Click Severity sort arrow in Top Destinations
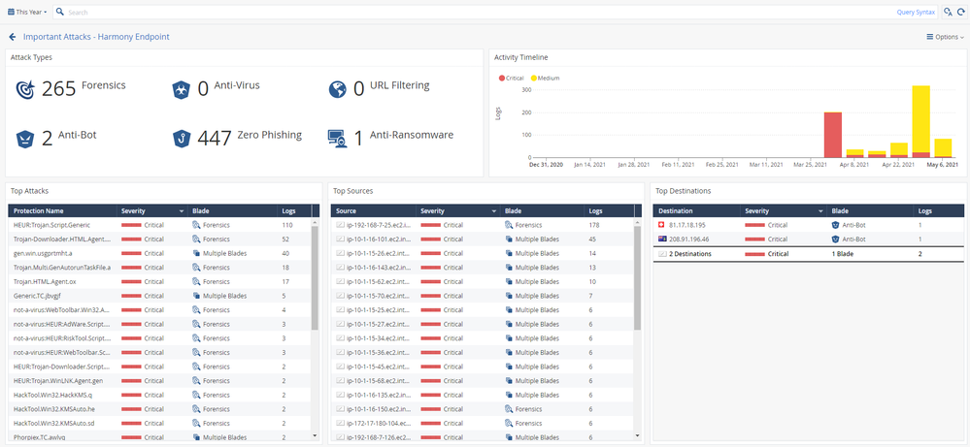The width and height of the screenshot is (970, 447). click(x=820, y=211)
